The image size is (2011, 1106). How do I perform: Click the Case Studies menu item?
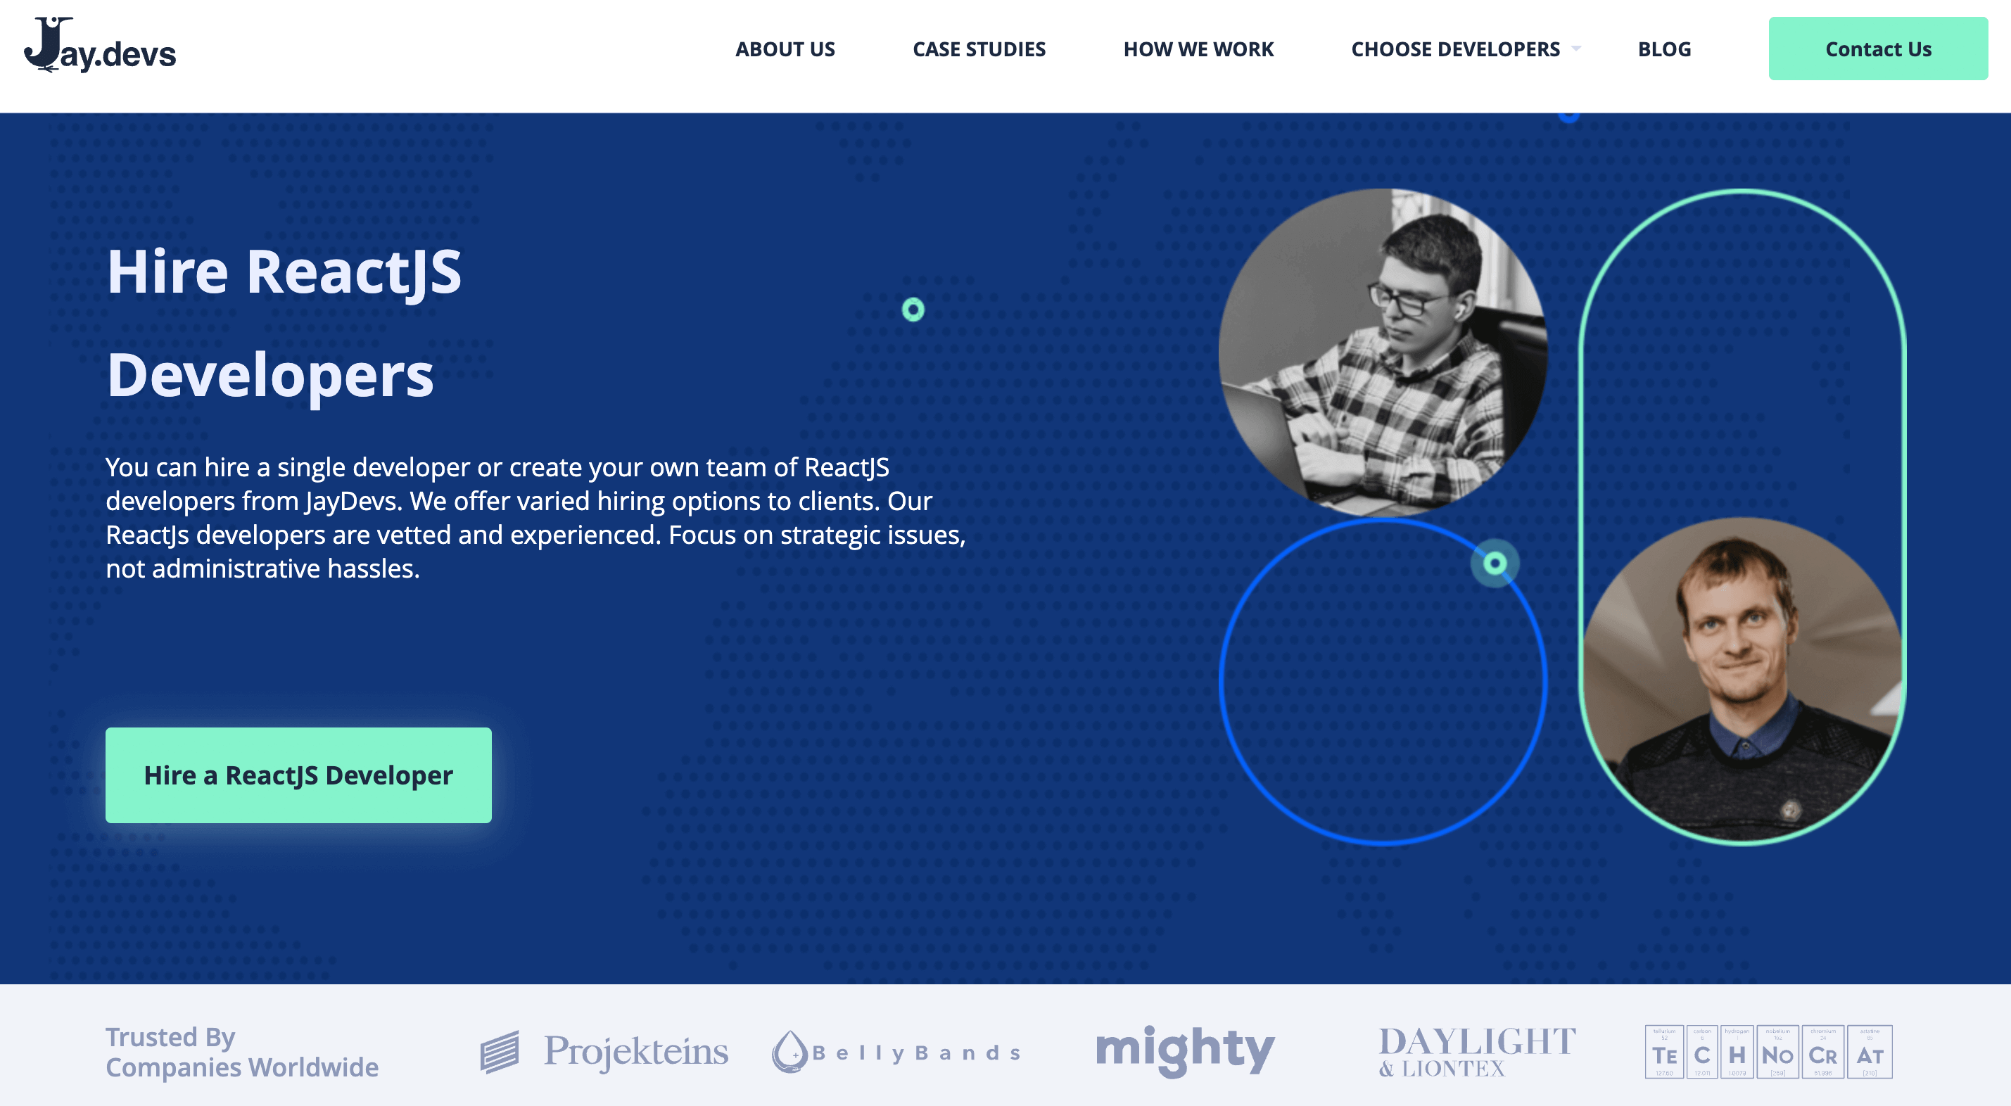point(977,48)
